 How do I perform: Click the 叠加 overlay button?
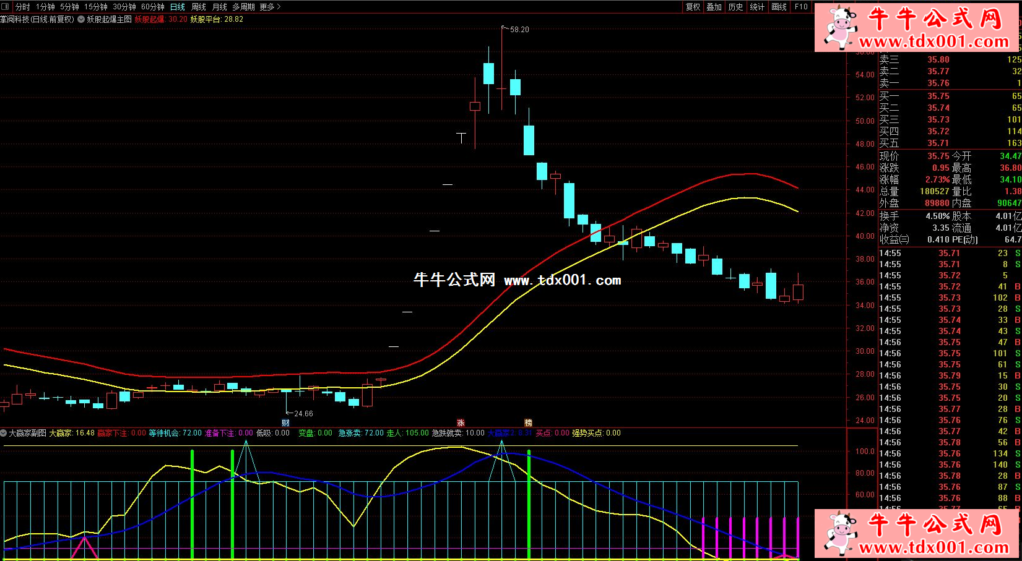pyautogui.click(x=714, y=7)
